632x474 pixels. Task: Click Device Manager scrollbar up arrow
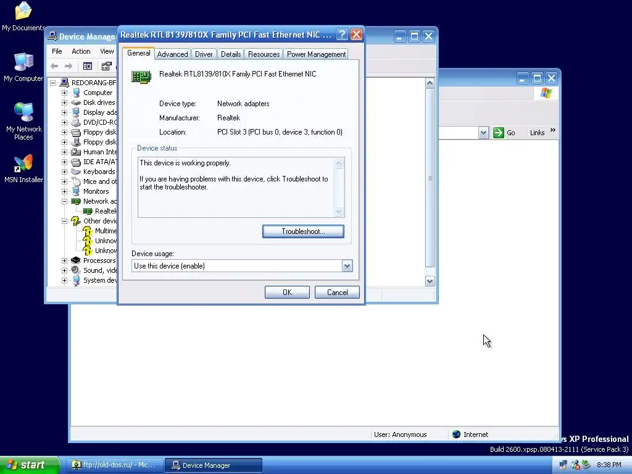point(430,83)
